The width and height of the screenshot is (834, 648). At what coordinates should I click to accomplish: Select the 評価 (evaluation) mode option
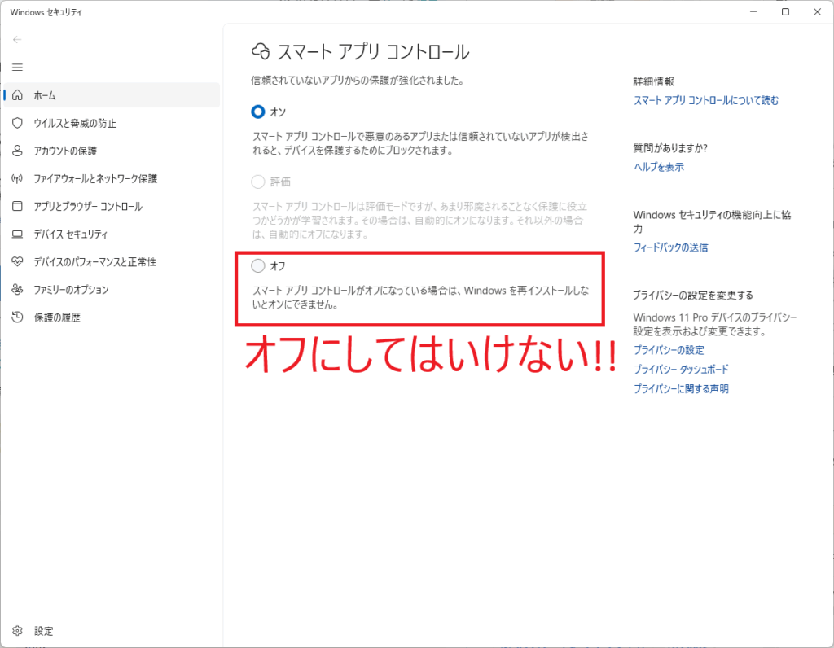click(x=257, y=182)
